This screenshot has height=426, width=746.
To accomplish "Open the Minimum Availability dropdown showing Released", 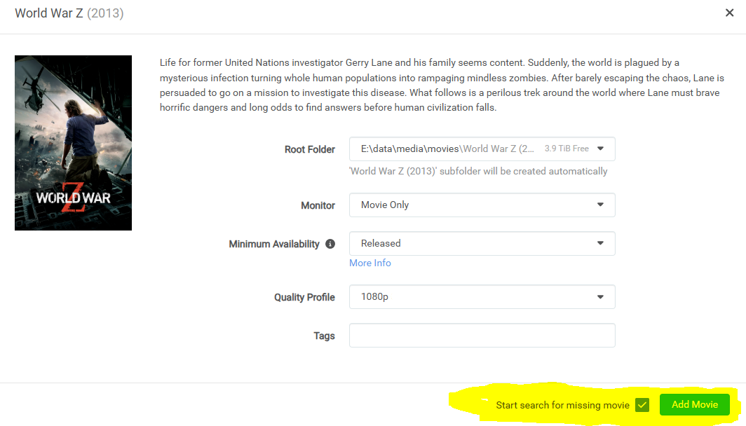I will pos(482,243).
